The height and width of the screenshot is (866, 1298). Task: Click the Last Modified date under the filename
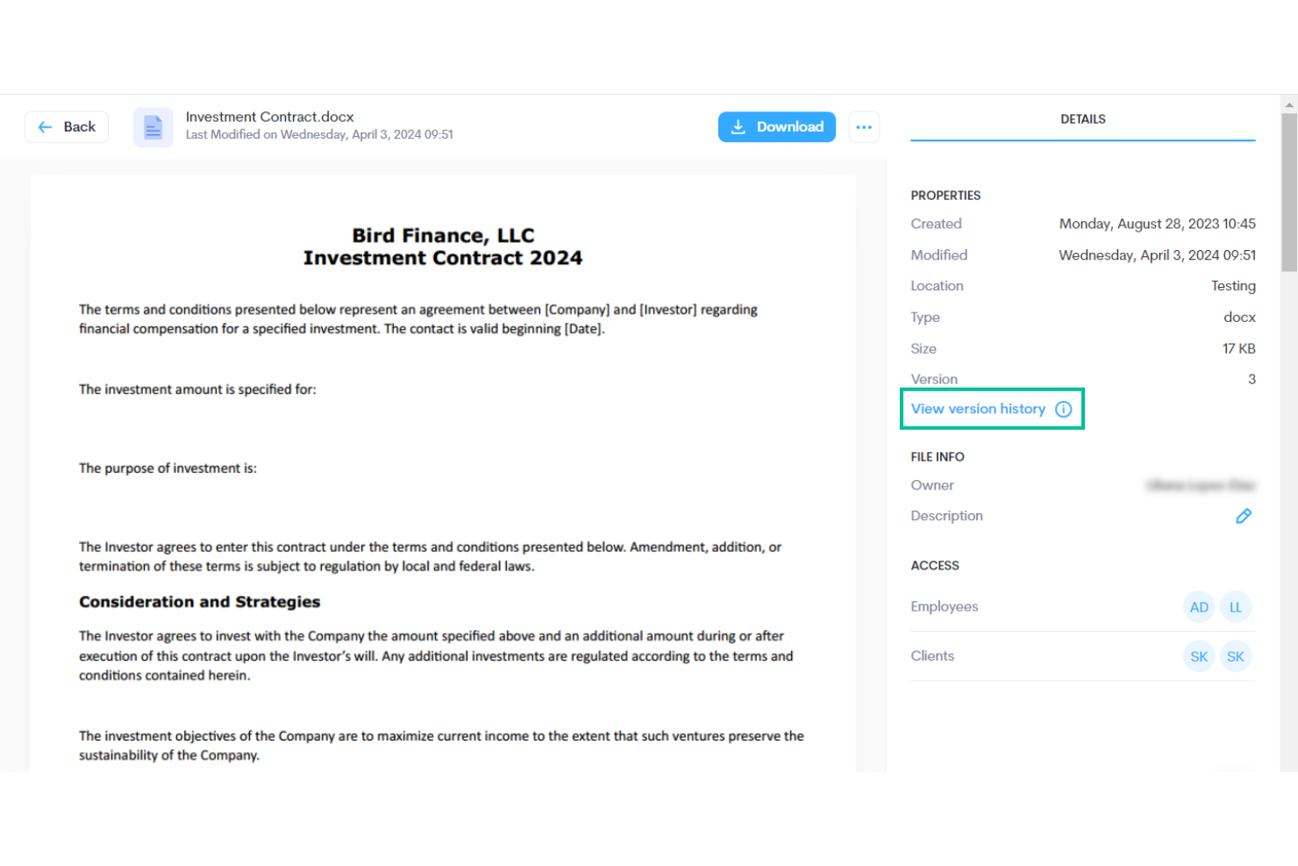(x=319, y=134)
